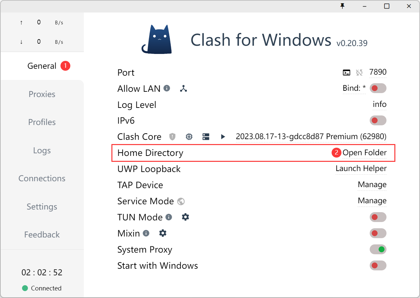This screenshot has width=420, height=298.
Task: Click Manage for Service Mode
Action: [x=372, y=201]
